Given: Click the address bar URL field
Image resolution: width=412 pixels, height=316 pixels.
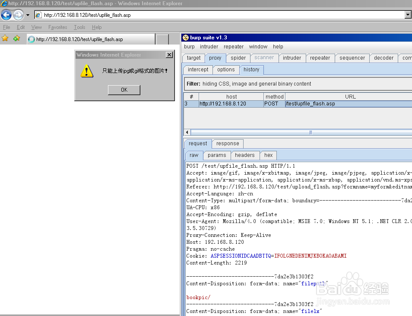Looking at the screenshot, I should point(220,15).
